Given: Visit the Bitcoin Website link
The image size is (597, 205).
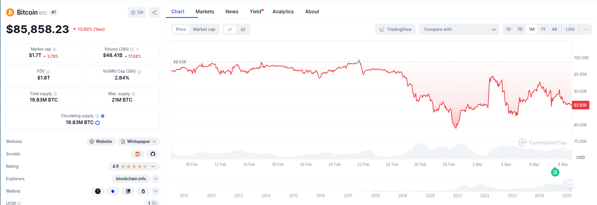Looking at the screenshot, I should (101, 142).
